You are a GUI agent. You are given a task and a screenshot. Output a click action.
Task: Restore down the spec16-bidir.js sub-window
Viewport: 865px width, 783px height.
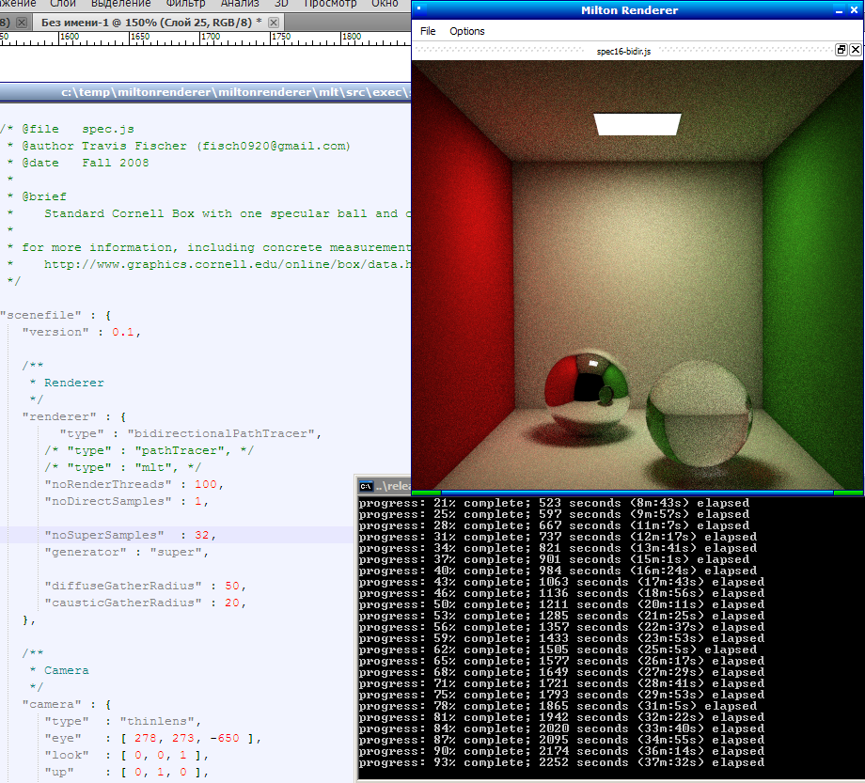(x=841, y=51)
